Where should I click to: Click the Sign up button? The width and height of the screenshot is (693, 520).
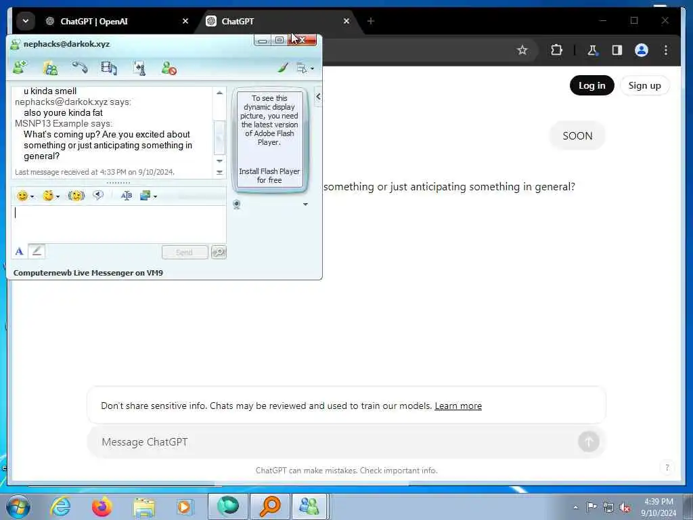[644, 85]
